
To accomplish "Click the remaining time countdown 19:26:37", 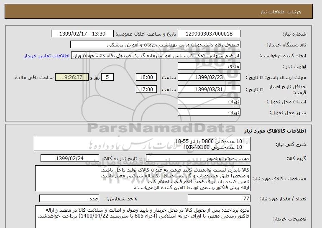I will pyautogui.click(x=72, y=77).
